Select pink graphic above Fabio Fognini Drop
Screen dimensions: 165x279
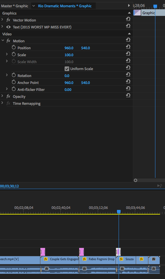click(x=82, y=252)
